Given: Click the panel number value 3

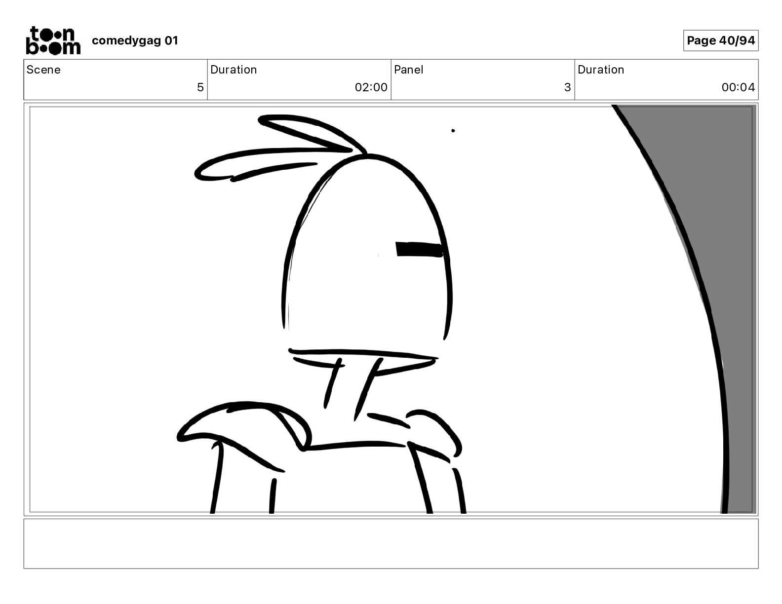Looking at the screenshot, I should 567,87.
